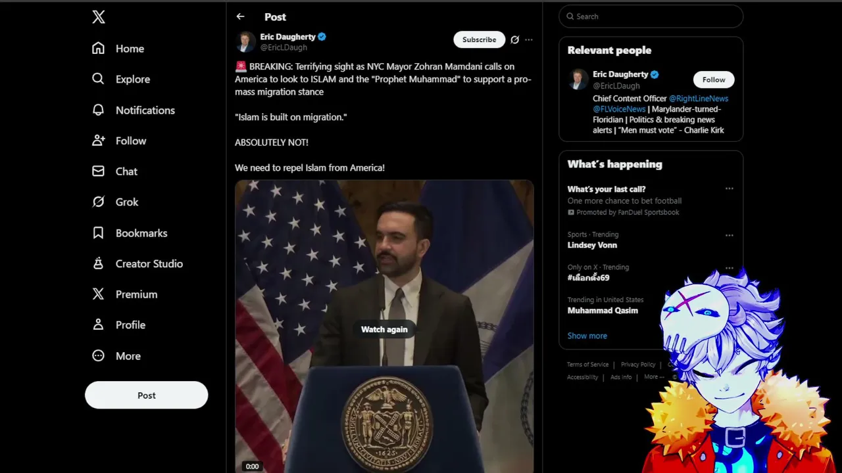This screenshot has width=842, height=473.
Task: Open the Explore search icon
Action: click(98, 79)
